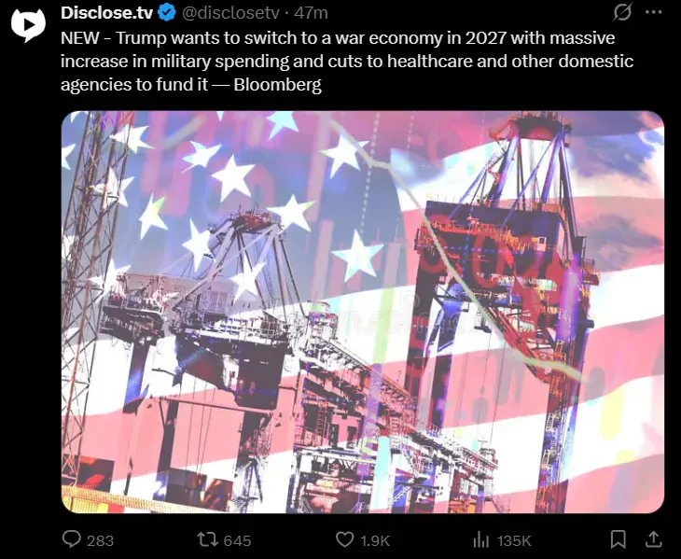The width and height of the screenshot is (681, 559).
Task: Click the reply speech bubble icon
Action: (x=72, y=539)
